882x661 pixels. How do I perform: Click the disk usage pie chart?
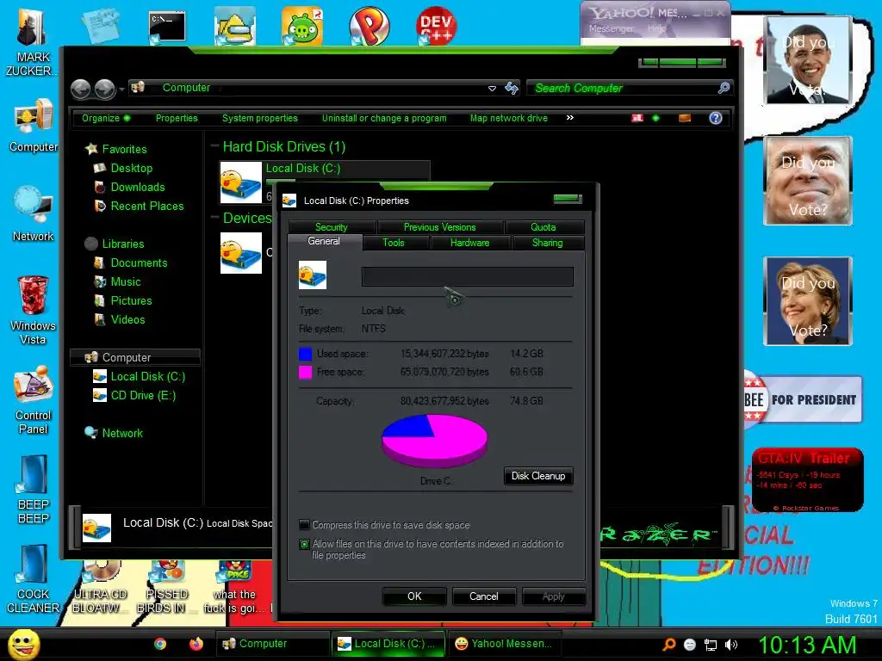434,441
